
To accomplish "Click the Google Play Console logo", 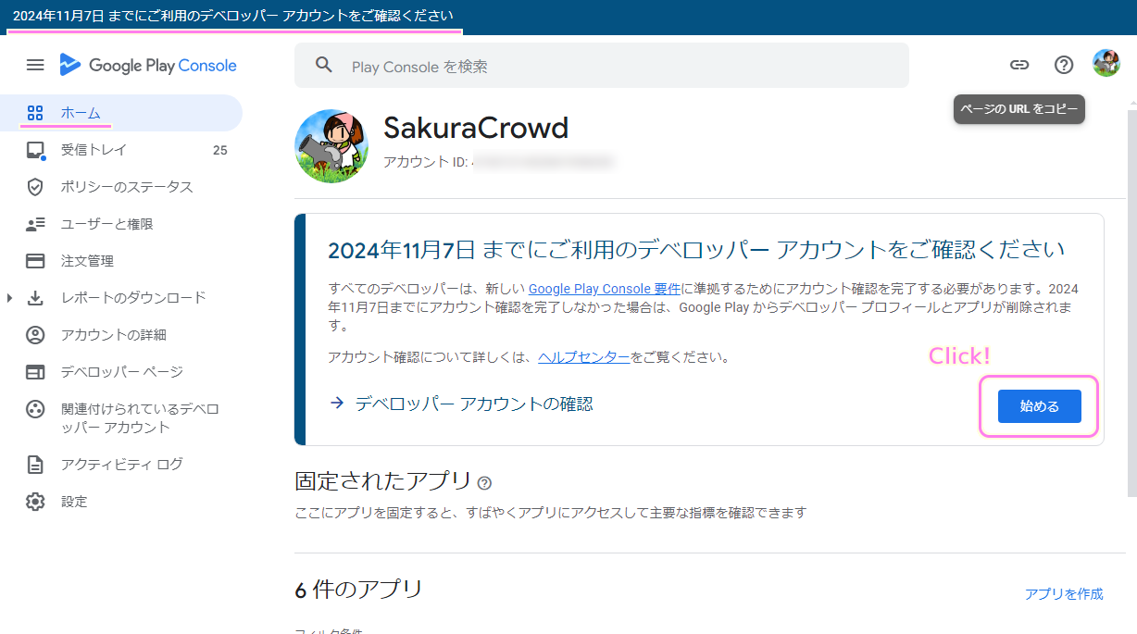I will pyautogui.click(x=148, y=65).
